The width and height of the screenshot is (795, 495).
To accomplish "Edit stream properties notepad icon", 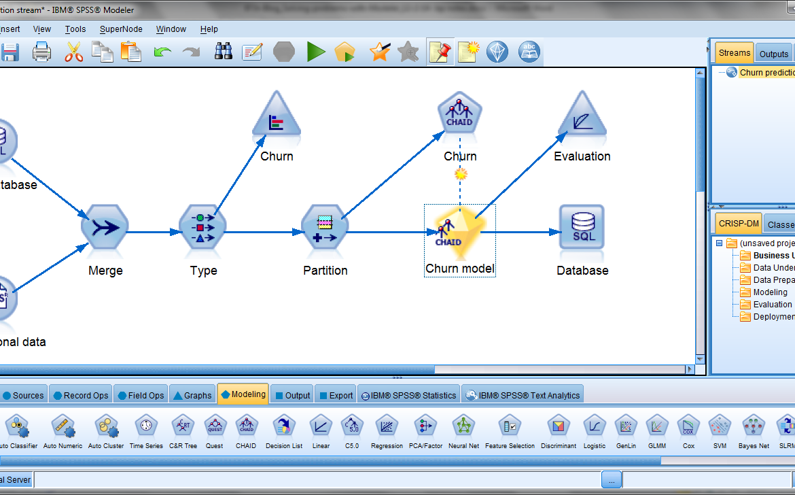I will click(x=253, y=52).
